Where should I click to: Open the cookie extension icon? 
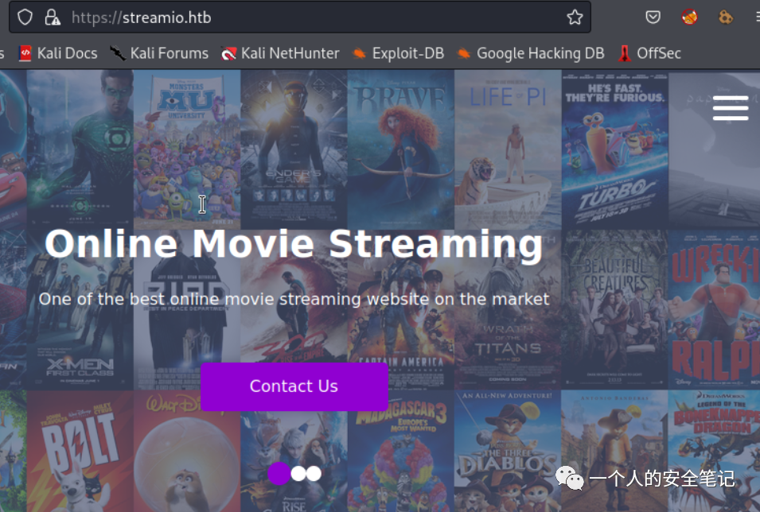726,17
